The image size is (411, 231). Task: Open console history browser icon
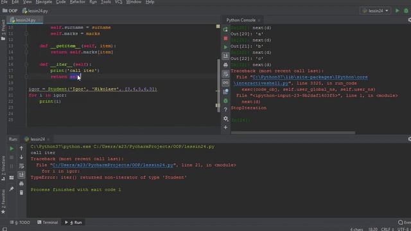225,92
